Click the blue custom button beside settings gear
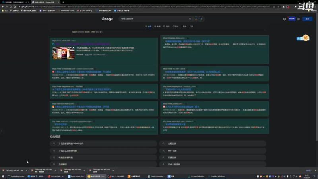The width and height of the screenshot is (318, 179). click(x=292, y=19)
